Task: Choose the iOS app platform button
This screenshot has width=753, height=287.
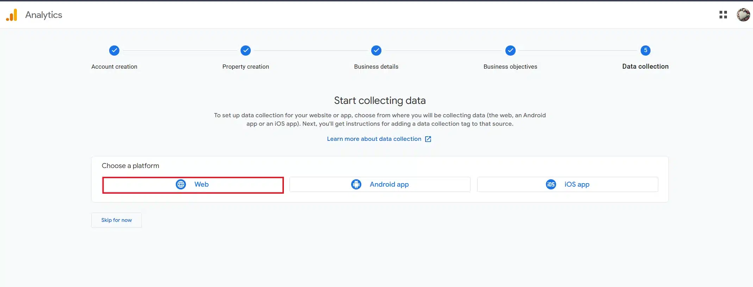Action: pos(567,185)
